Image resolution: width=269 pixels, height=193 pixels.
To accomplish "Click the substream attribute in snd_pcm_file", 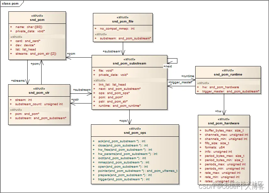I will tap(125, 38).
